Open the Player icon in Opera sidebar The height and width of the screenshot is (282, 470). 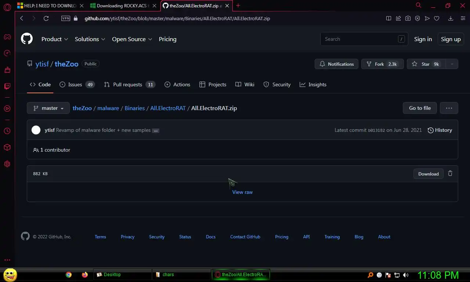point(7,108)
